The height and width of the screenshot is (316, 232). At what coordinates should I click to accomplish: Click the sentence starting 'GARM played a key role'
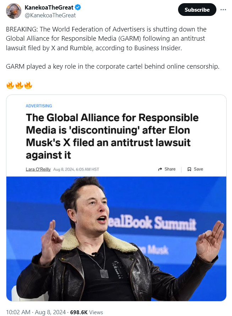pos(113,67)
